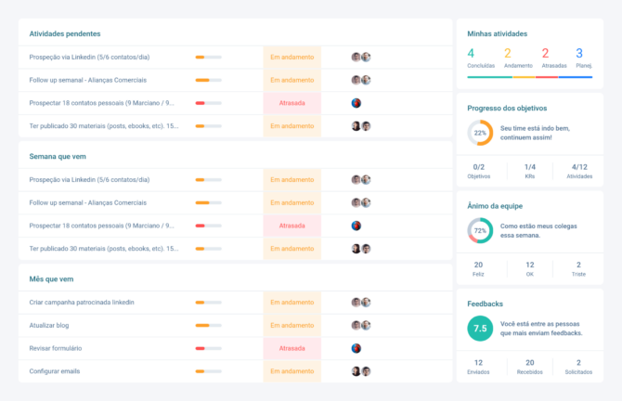This screenshot has width=622, height=401.
Task: Open the Recebidos feedbacks count
Action: (x=529, y=366)
